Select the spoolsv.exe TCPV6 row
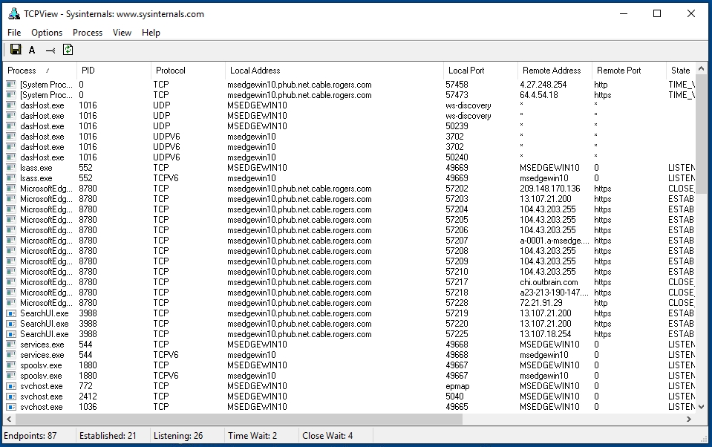 (x=223, y=376)
